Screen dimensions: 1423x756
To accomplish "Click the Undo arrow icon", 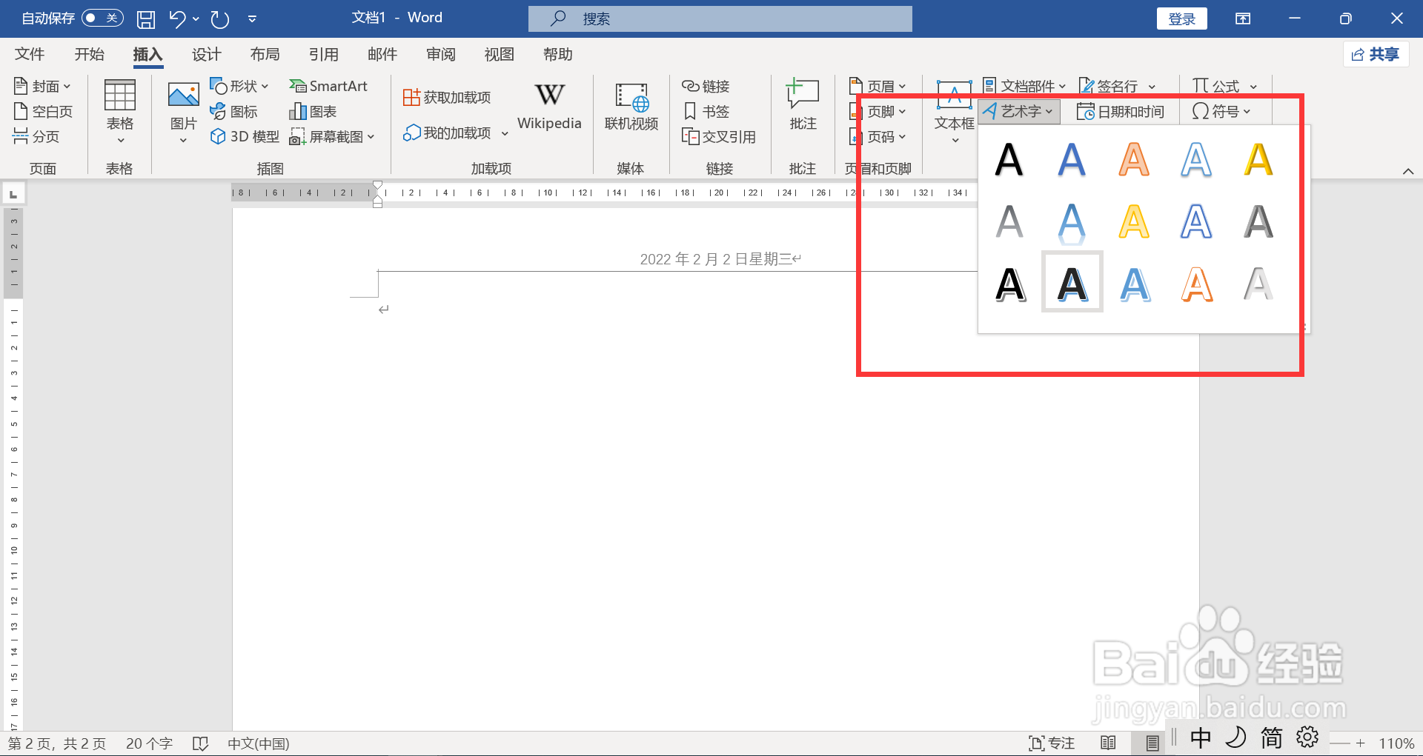I will coord(176,19).
